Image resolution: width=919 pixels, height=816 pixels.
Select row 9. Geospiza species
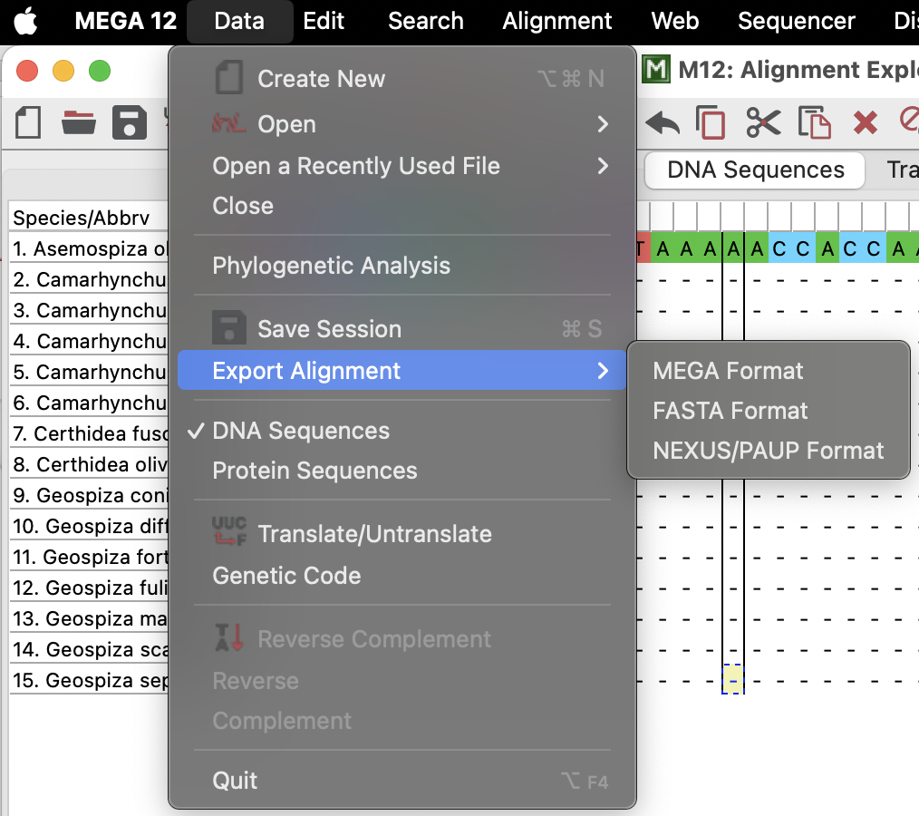click(x=89, y=495)
